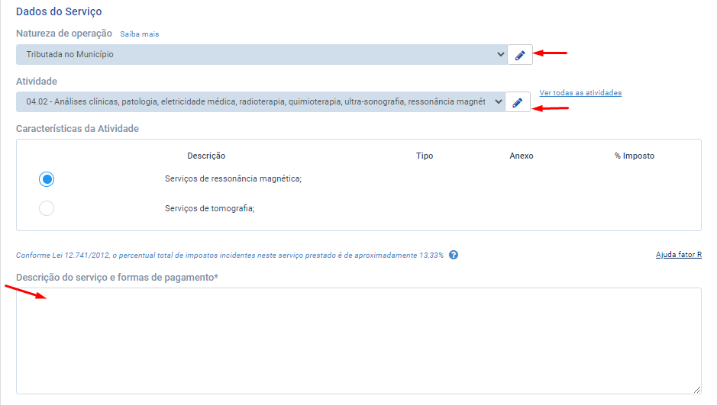Open the 'Ajuda fator R' link
This screenshot has height=405, width=717.
pyautogui.click(x=678, y=255)
